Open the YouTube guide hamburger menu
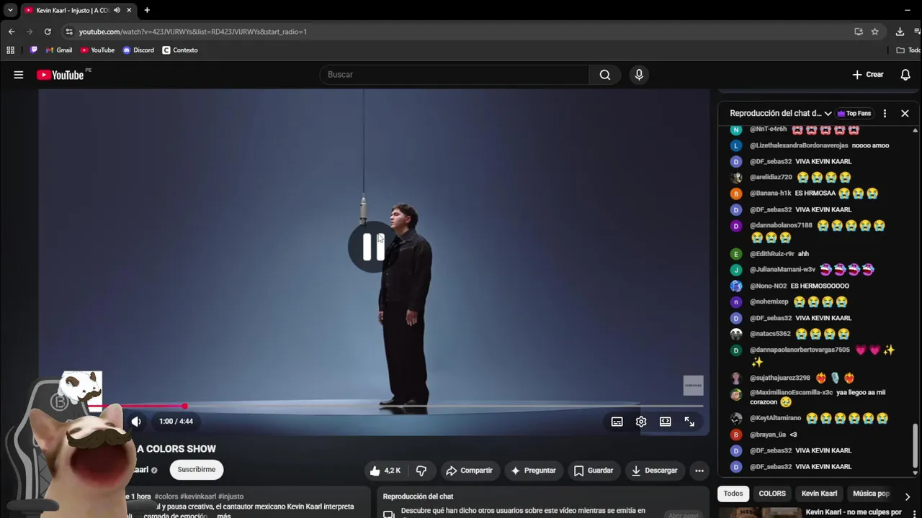Viewport: 922px width, 518px height. pos(19,75)
